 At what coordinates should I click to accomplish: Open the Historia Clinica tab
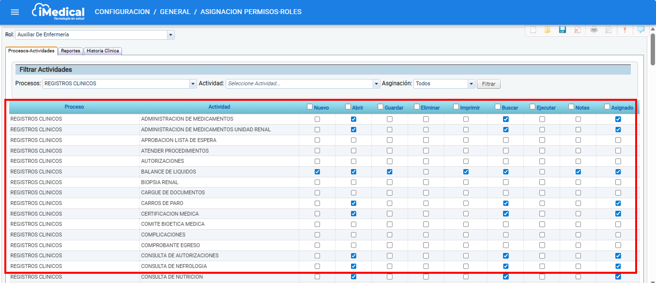[x=103, y=51]
